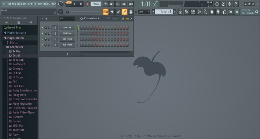Toggle note/clip grouping link icon
The width and height of the screenshot is (260, 139).
124,12
